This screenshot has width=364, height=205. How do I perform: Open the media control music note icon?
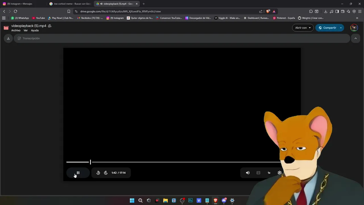pyautogui.click(x=332, y=11)
